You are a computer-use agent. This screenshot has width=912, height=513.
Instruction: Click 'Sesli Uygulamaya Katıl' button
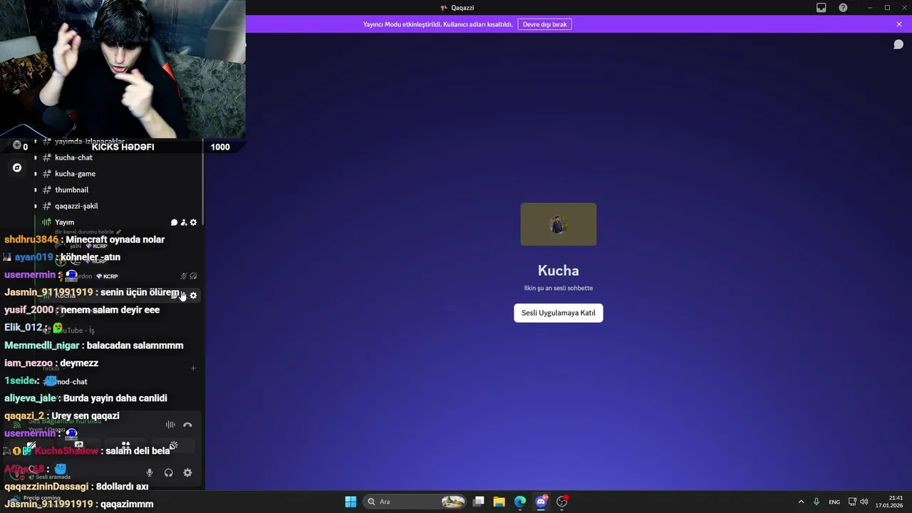[558, 313]
